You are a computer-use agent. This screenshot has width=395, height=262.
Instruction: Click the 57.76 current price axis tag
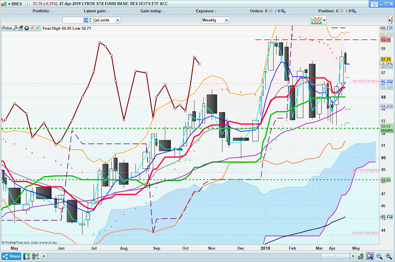386,59
